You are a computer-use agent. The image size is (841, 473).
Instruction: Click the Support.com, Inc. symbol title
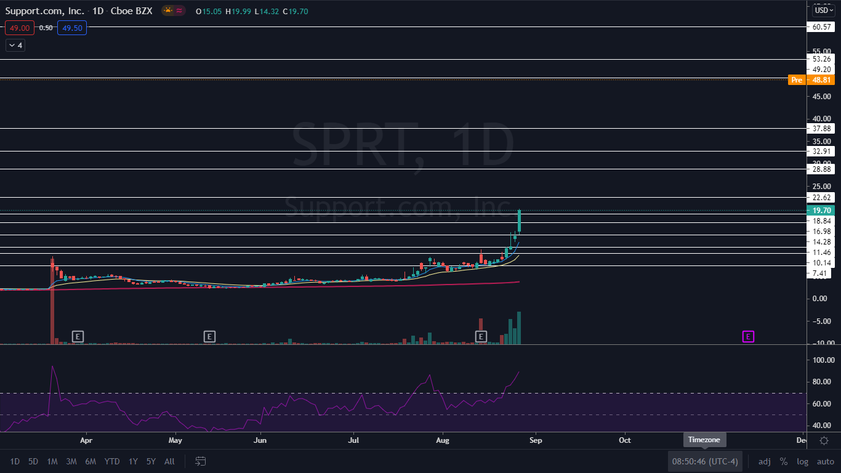(45, 10)
